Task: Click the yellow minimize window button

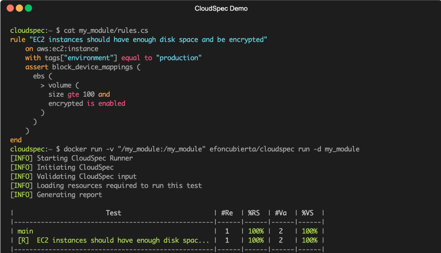Action: [19, 8]
